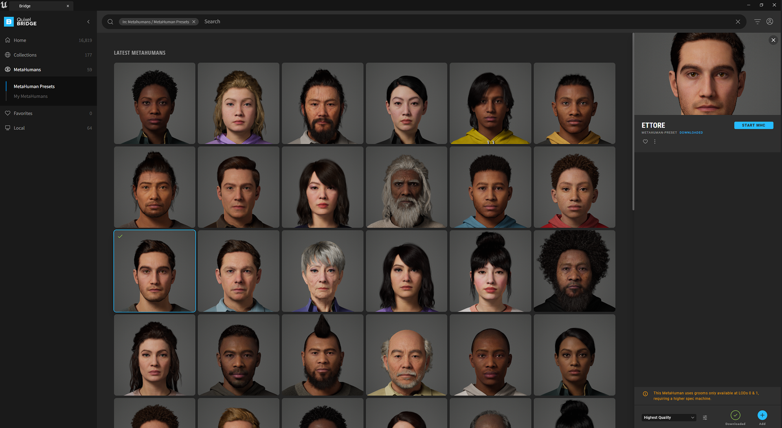Select the first-row woman with short curly black hair
The height and width of the screenshot is (428, 782).
(155, 103)
